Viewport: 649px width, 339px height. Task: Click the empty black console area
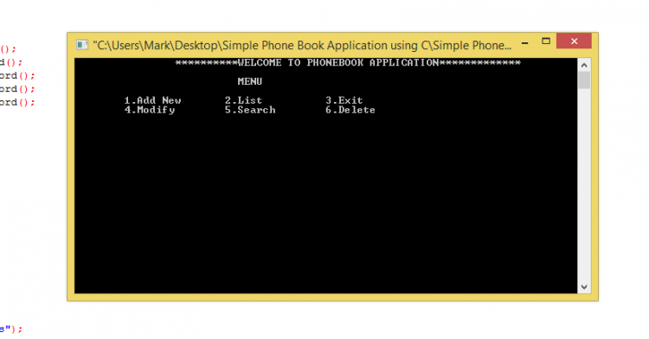click(325, 202)
